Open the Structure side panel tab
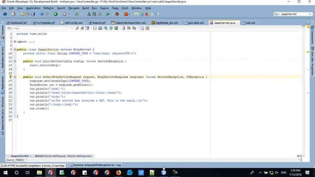The width and height of the screenshot is (315, 177). [x=2, y=116]
